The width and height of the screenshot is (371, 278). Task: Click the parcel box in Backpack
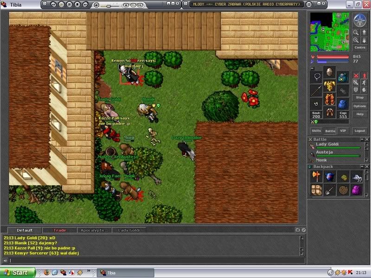coord(316,190)
